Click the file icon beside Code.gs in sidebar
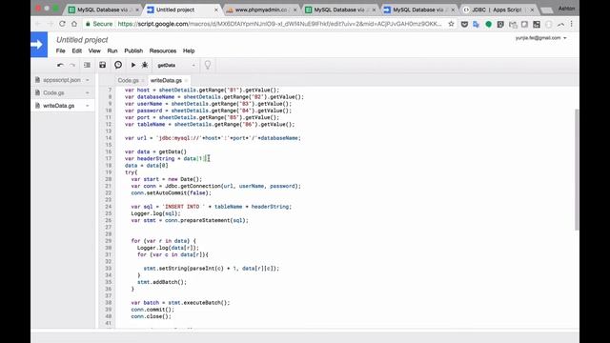The width and height of the screenshot is (610, 343). tap(37, 92)
